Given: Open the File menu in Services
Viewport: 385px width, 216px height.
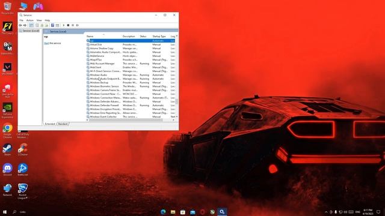Looking at the screenshot, I should [x=22, y=20].
